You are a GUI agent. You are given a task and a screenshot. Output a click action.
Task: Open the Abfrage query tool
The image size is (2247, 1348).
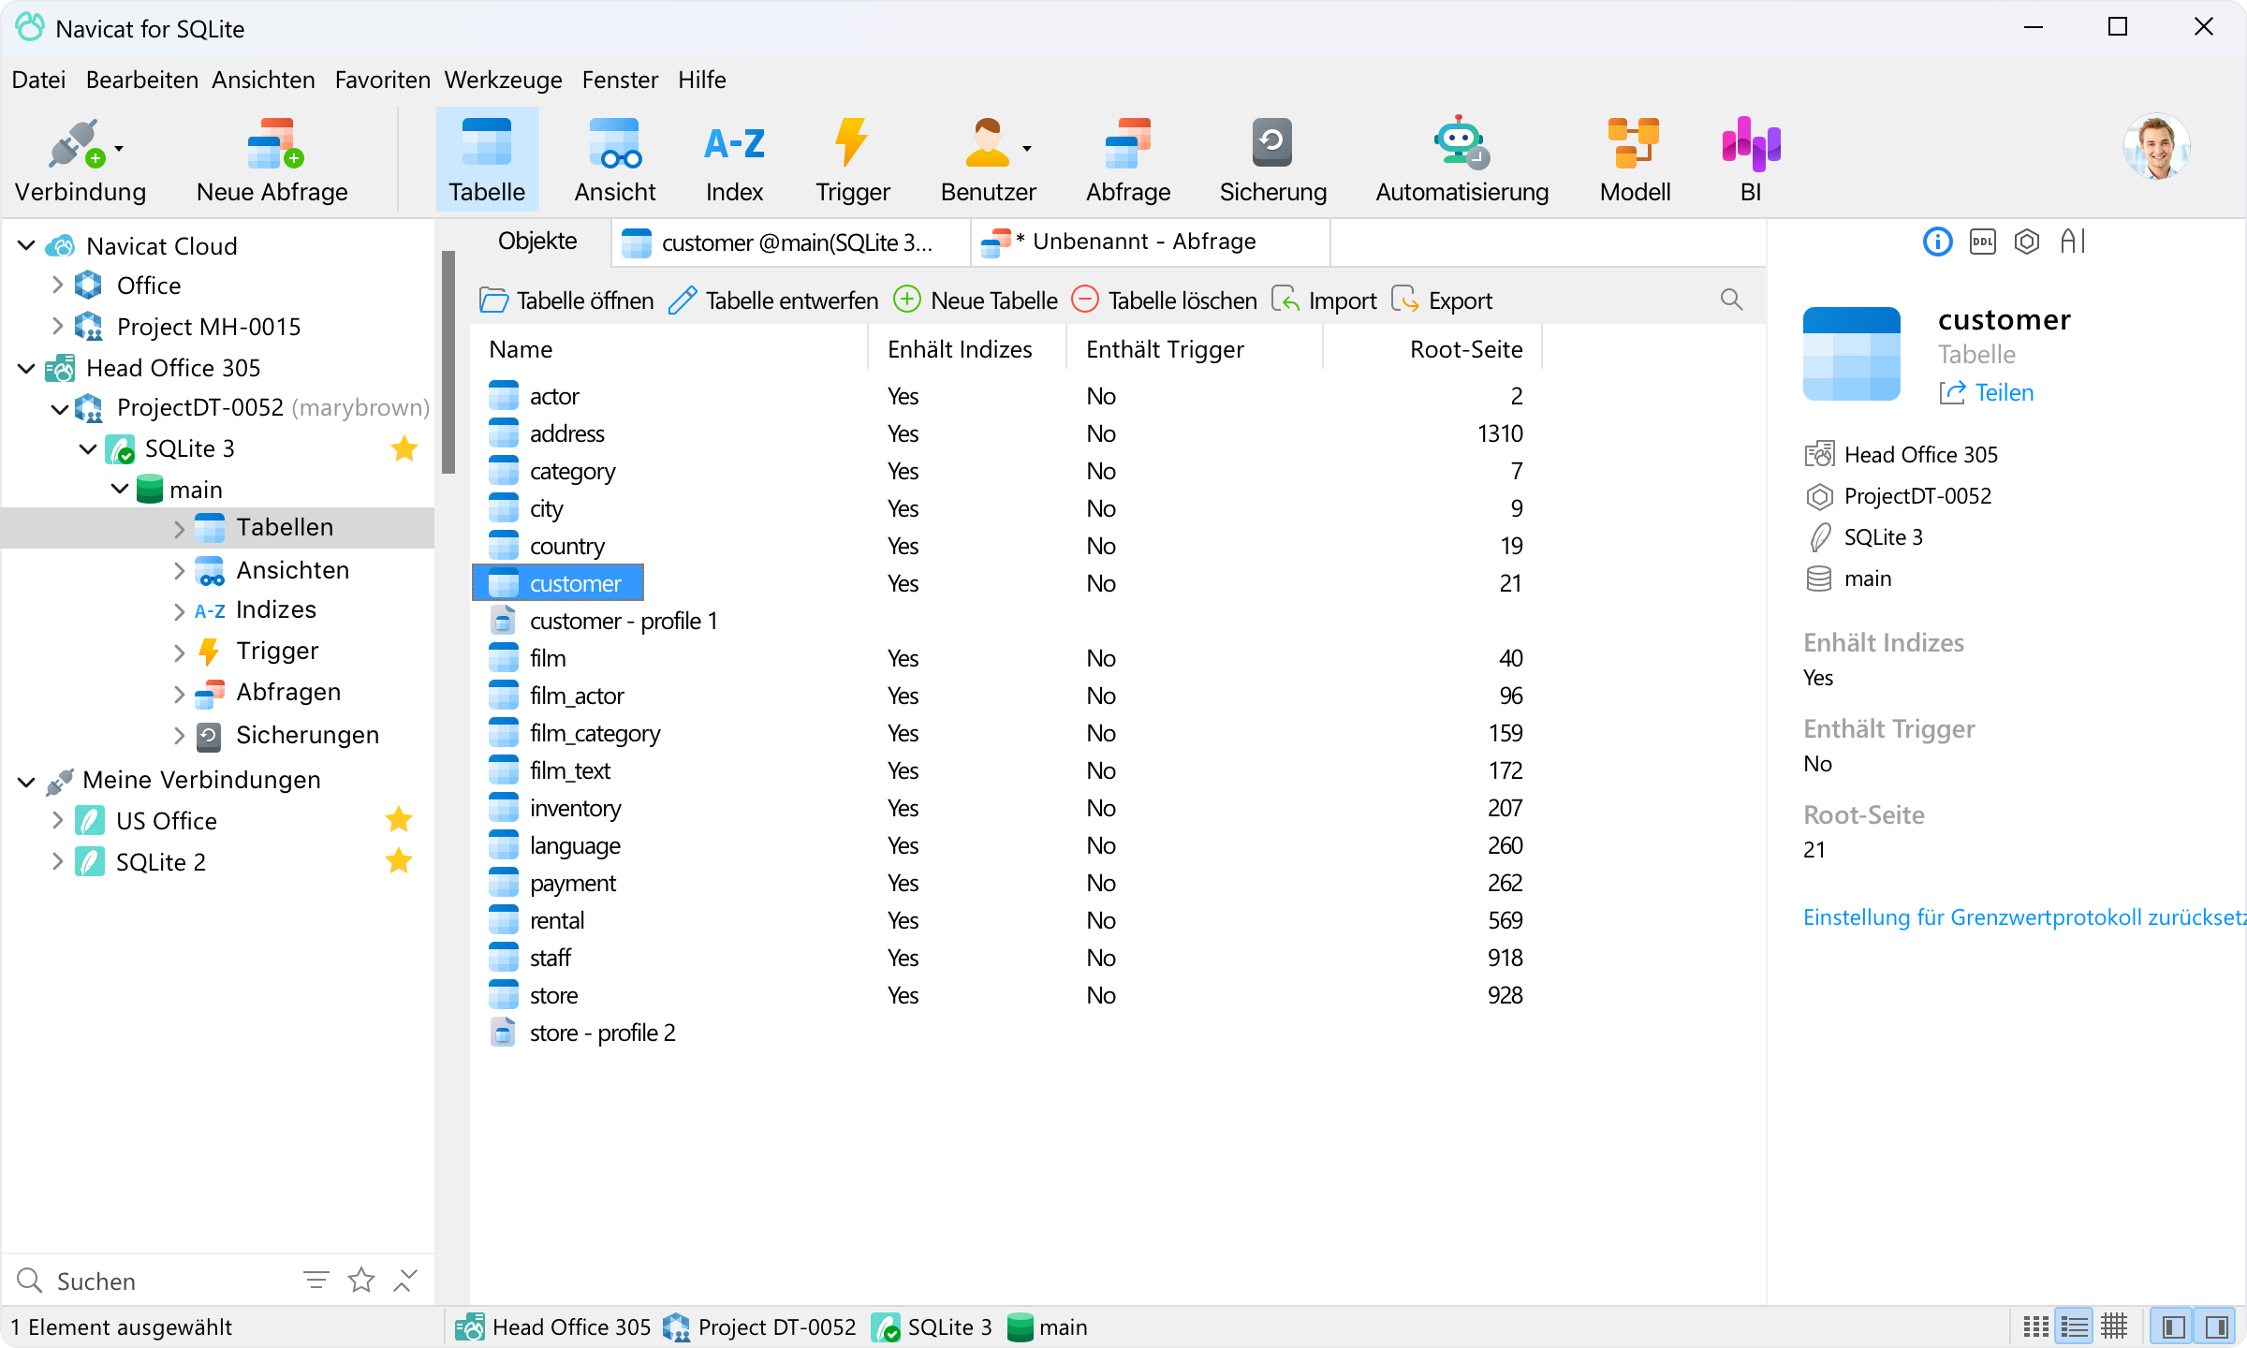(1128, 161)
